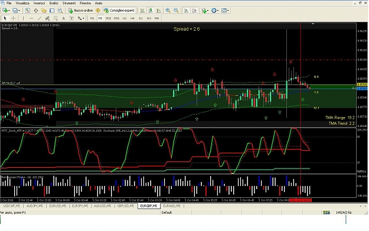This screenshot has width=369, height=231.
Task: Show the Data Window crosshair icon
Action: [x=36, y=11]
